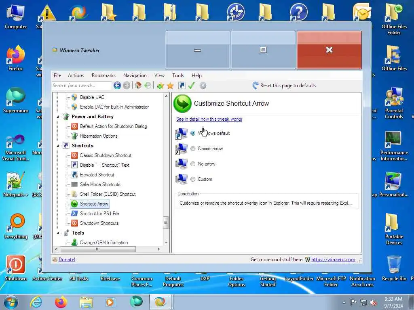
Task: Select Default Action for Shutdown Dialog
Action: [113, 126]
